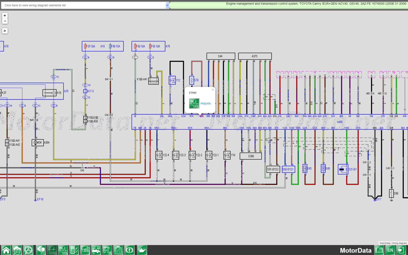Image resolution: width=408 pixels, height=255 pixels.
Task: Open the help manual book icon
Action: point(379,250)
